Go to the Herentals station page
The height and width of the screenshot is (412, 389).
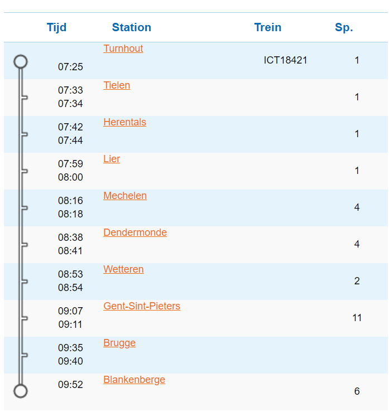[x=124, y=122]
